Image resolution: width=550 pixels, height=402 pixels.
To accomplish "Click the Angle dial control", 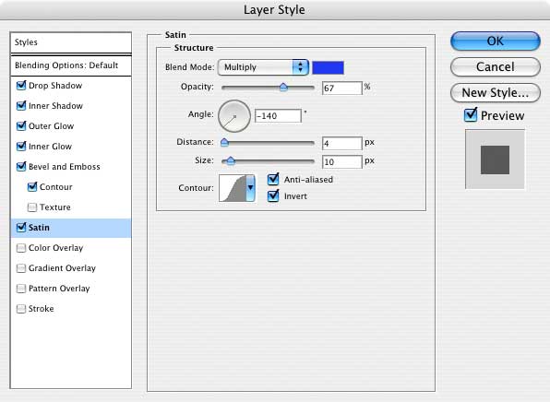I will click(234, 116).
